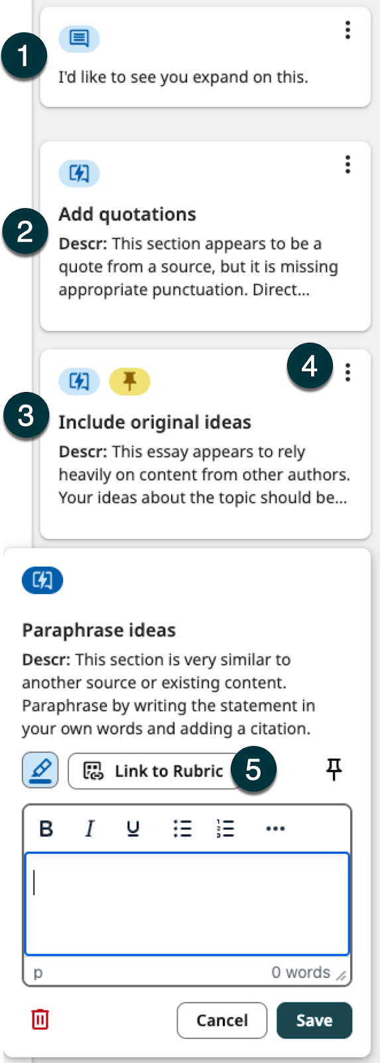
Task: Insert a numbered list
Action: (x=225, y=828)
